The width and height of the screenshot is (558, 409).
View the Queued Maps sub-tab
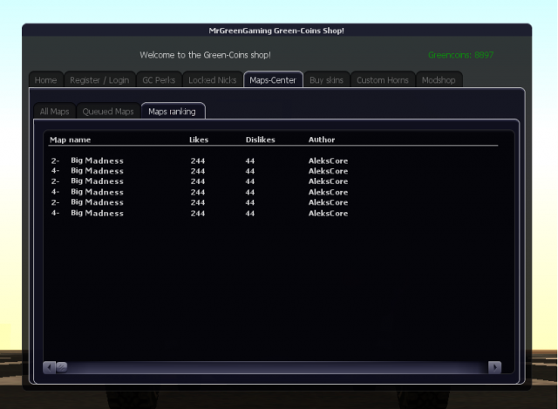tap(108, 112)
